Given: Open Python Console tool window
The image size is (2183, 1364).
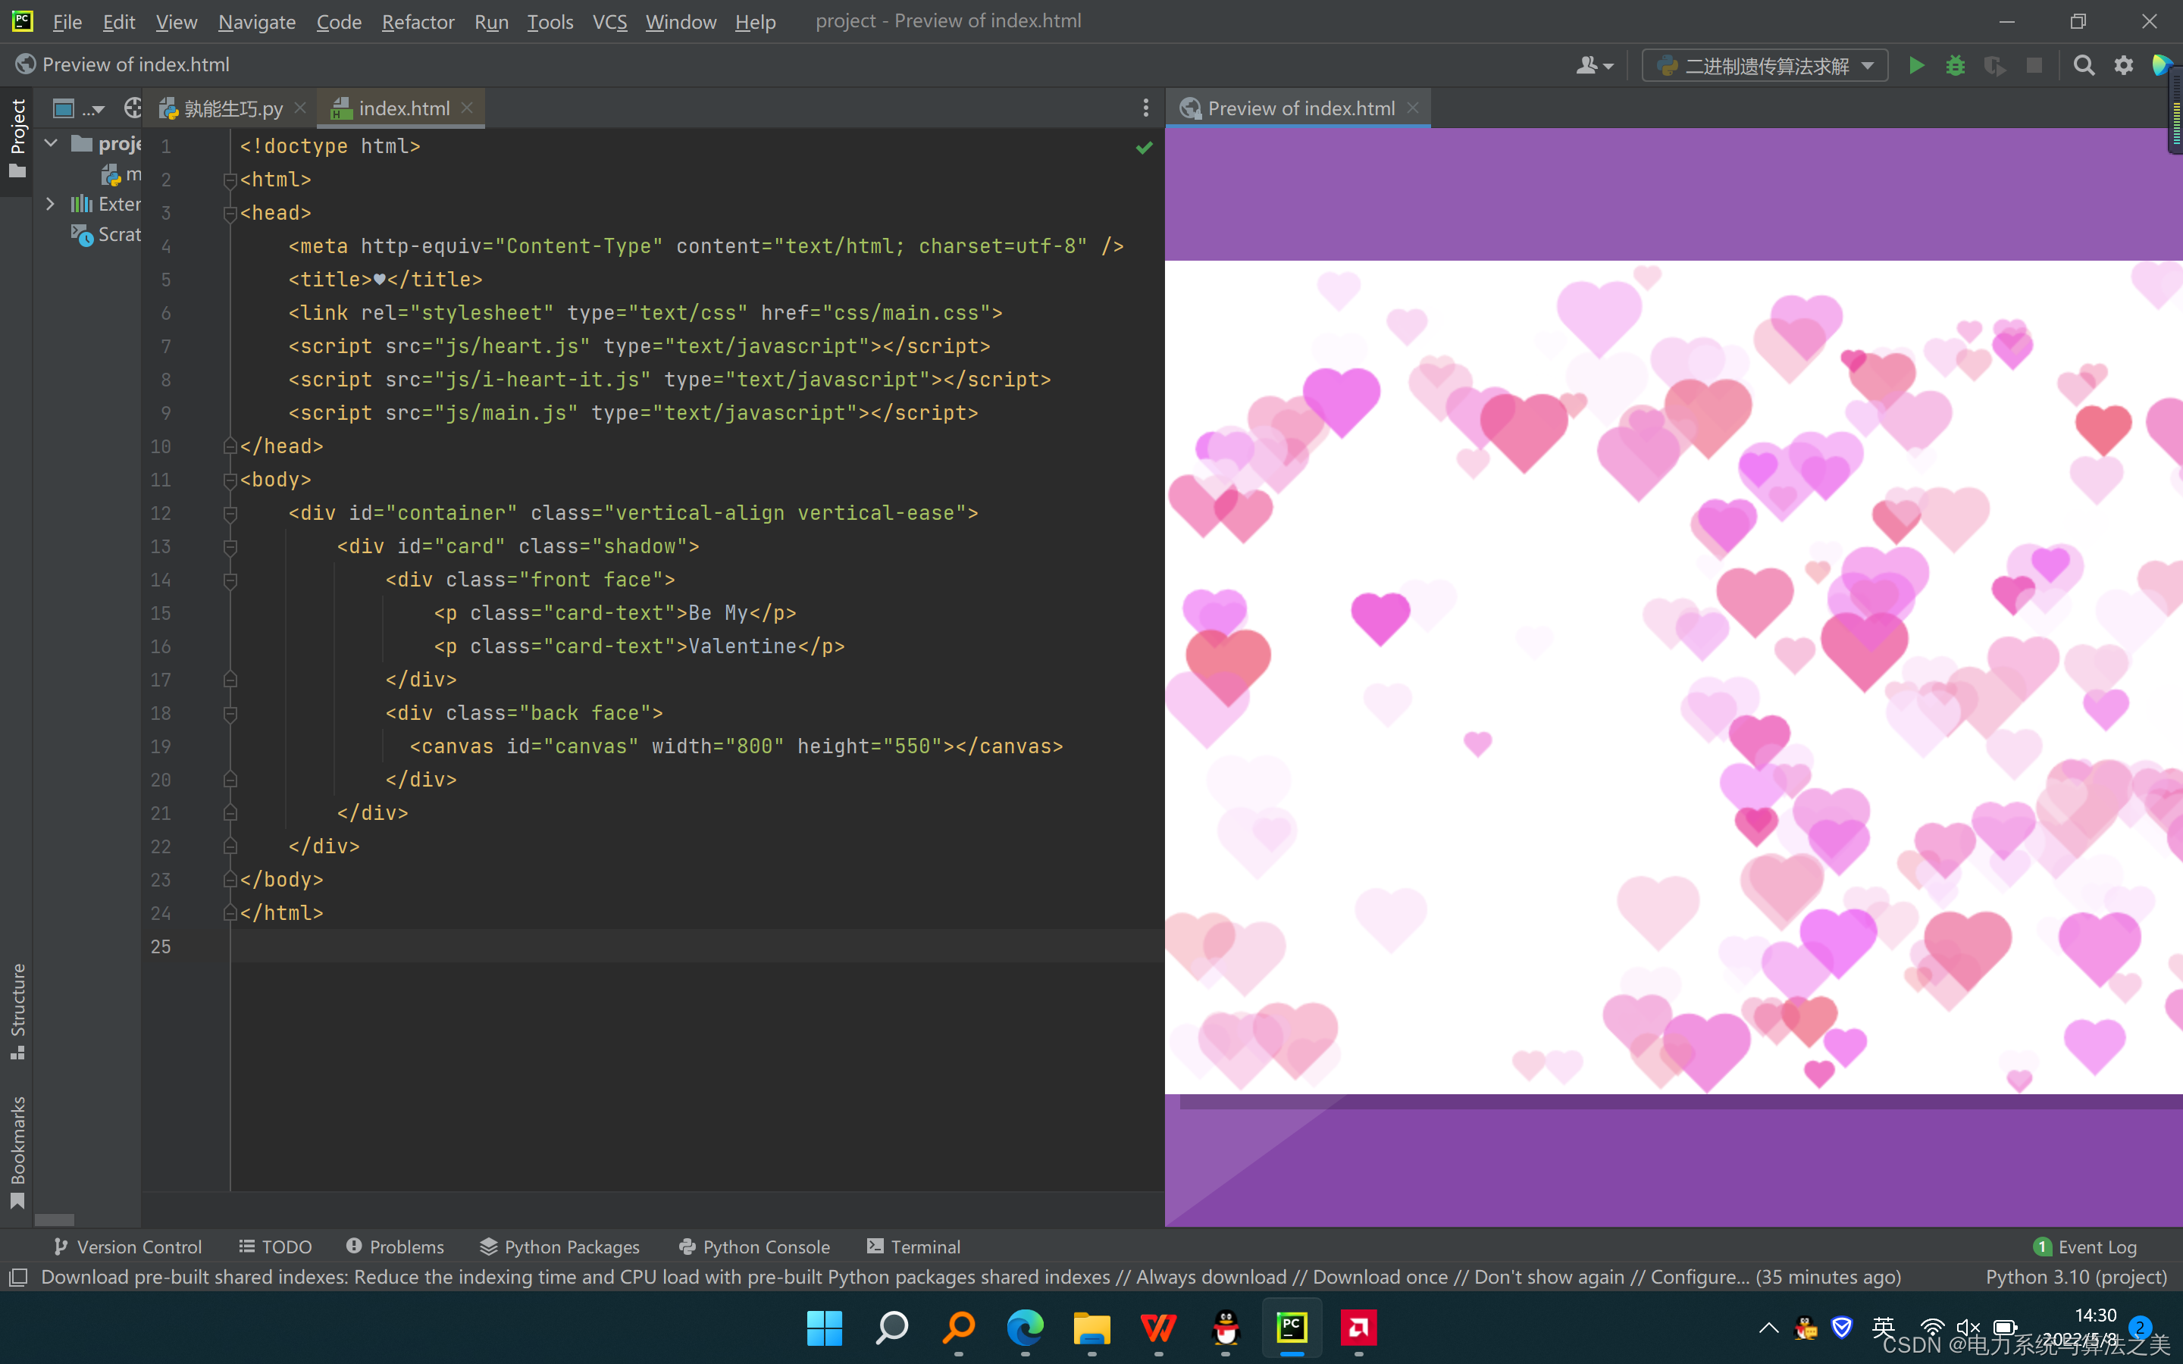Looking at the screenshot, I should click(754, 1247).
